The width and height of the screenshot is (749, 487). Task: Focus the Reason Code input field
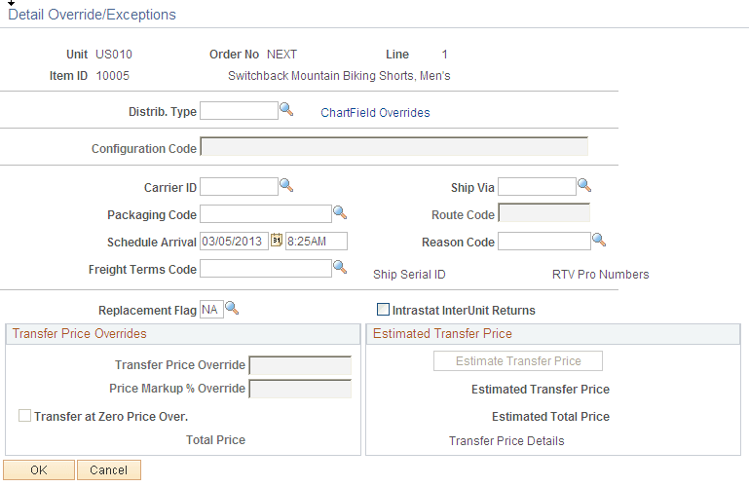coord(544,242)
